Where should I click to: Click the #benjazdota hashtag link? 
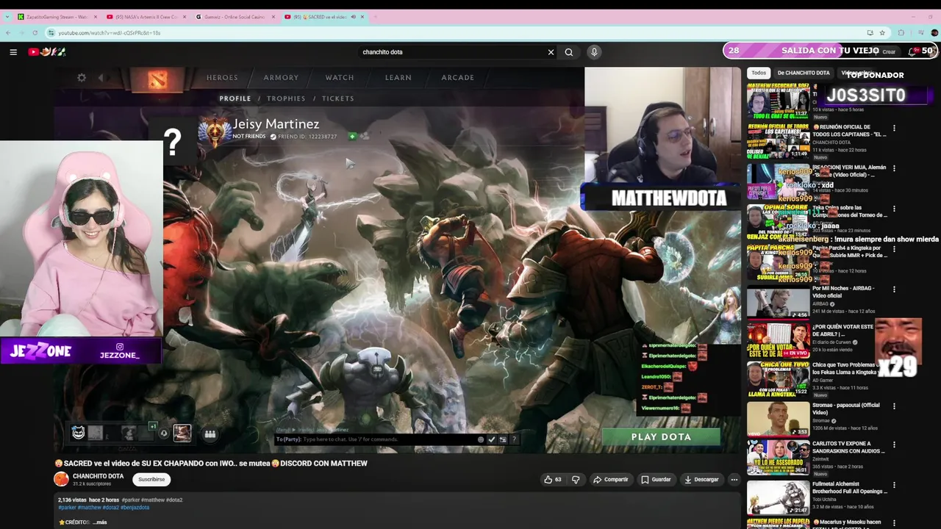[135, 508]
